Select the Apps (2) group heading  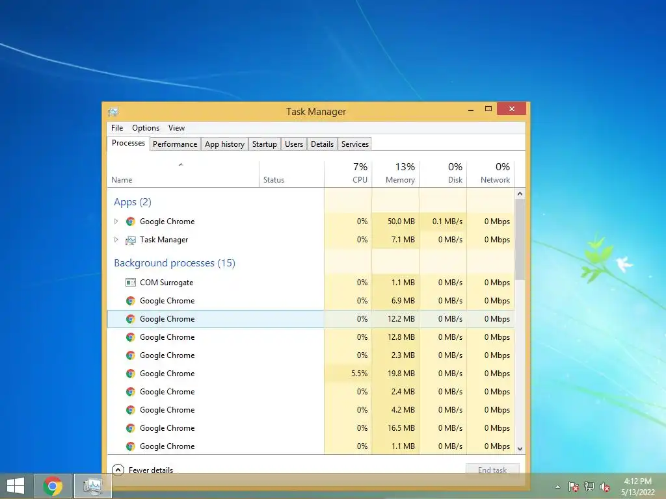[x=133, y=202]
